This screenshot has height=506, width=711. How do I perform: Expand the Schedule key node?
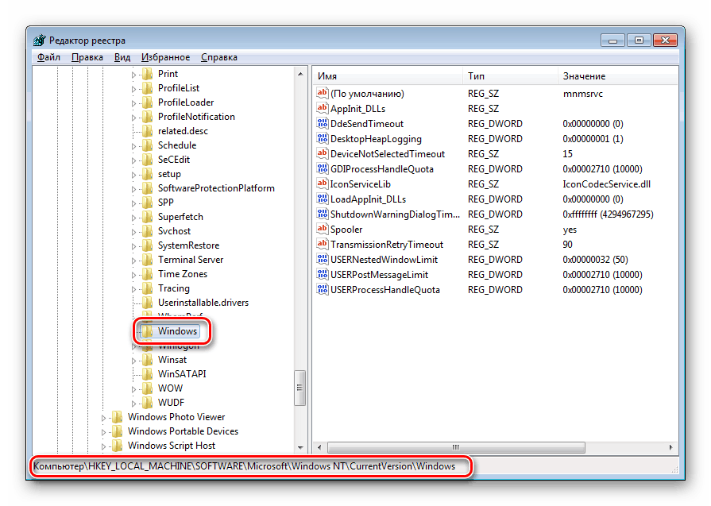click(133, 146)
